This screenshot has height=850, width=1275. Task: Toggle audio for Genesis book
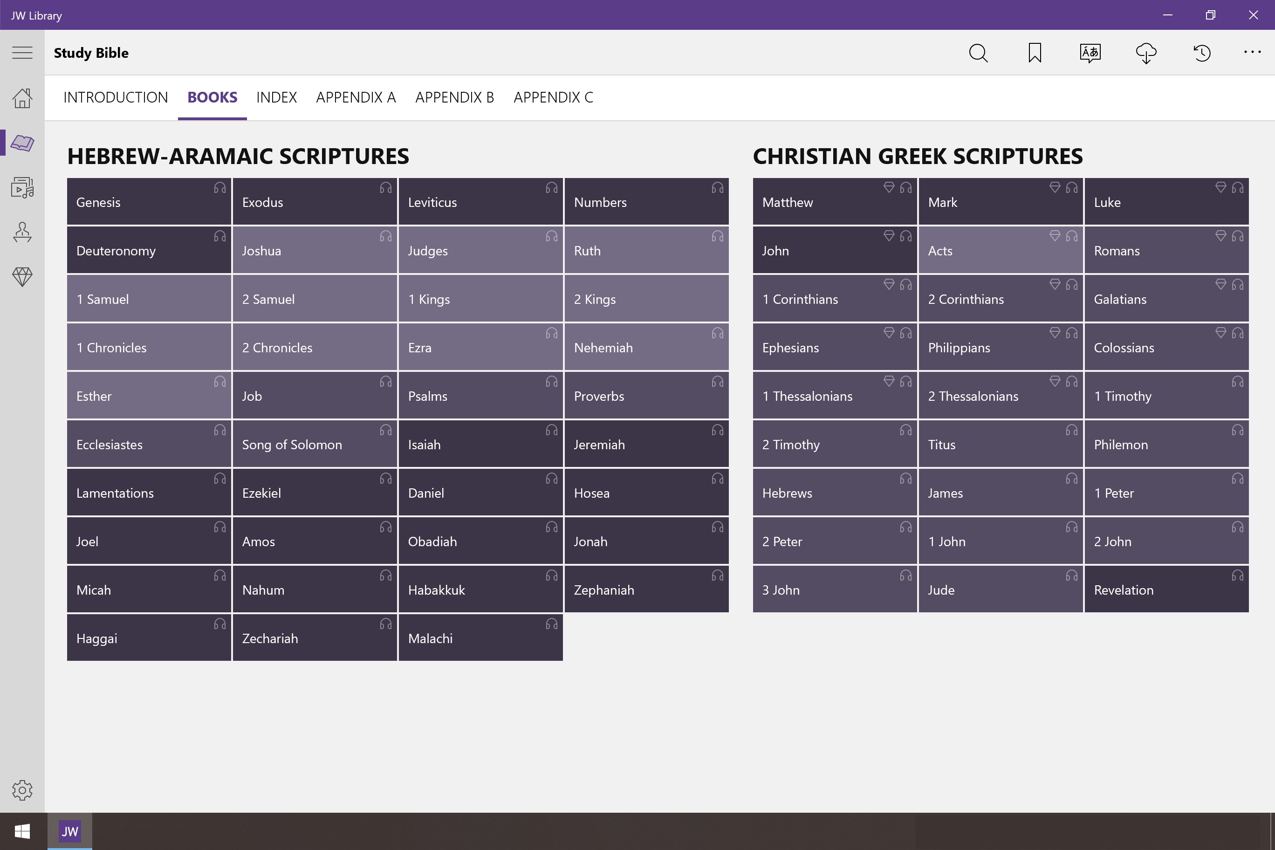(x=219, y=188)
